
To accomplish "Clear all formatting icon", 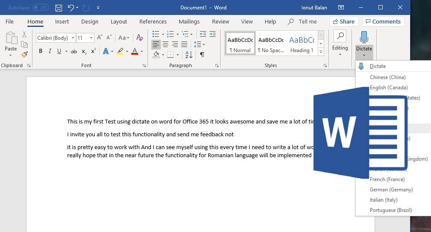I will 139,37.
